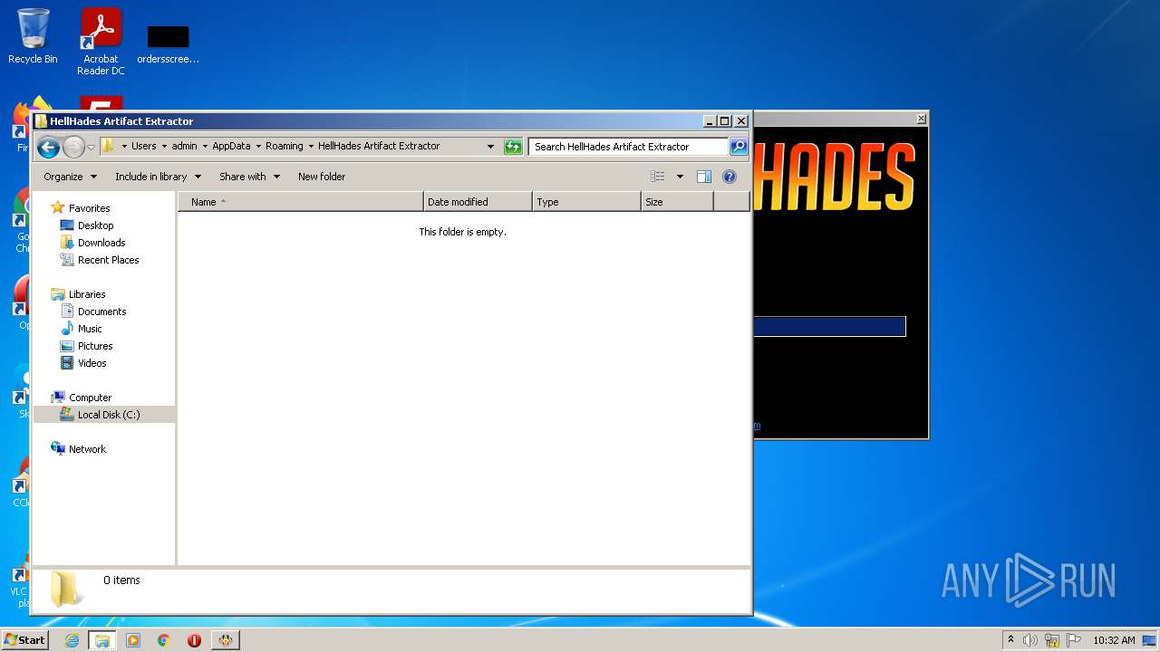Expand the arrow after Users breadcrumb
This screenshot has width=1160, height=652.
click(164, 146)
